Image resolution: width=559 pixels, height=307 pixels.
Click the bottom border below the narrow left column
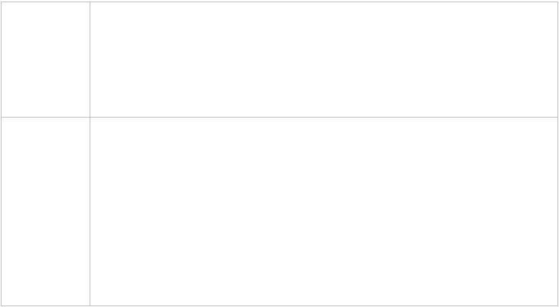point(46,305)
